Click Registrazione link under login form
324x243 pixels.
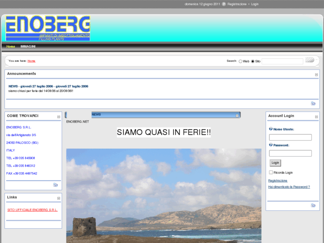pyautogui.click(x=278, y=181)
